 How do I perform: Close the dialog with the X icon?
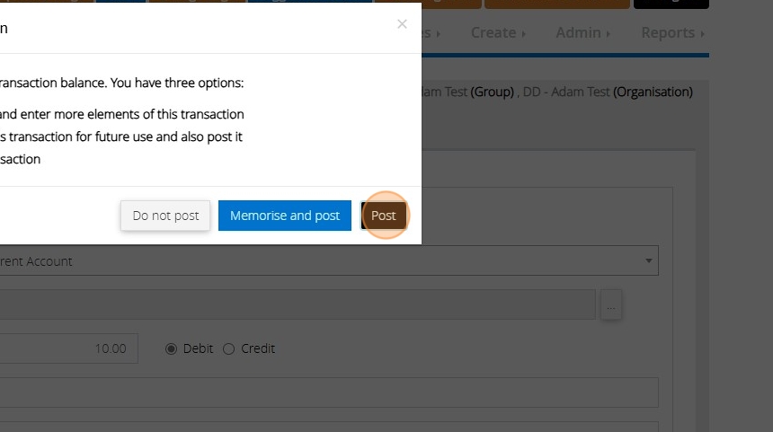click(402, 24)
